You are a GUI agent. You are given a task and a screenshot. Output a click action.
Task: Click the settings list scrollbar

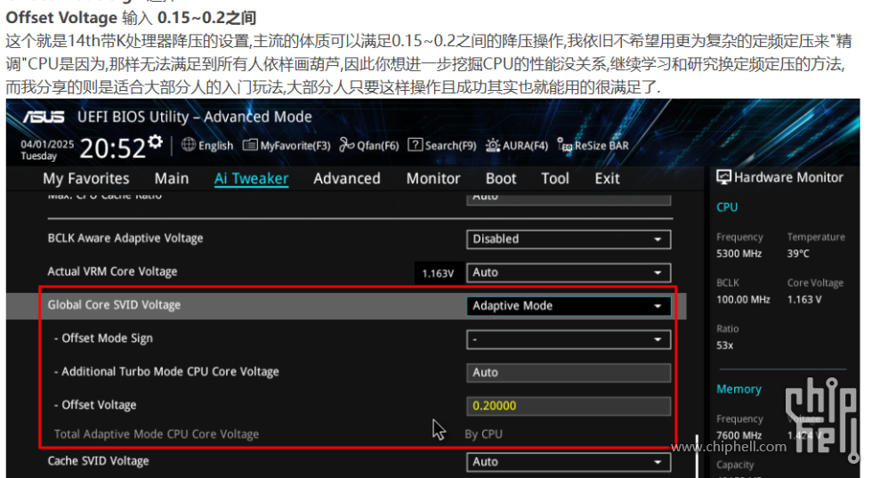[696, 457]
